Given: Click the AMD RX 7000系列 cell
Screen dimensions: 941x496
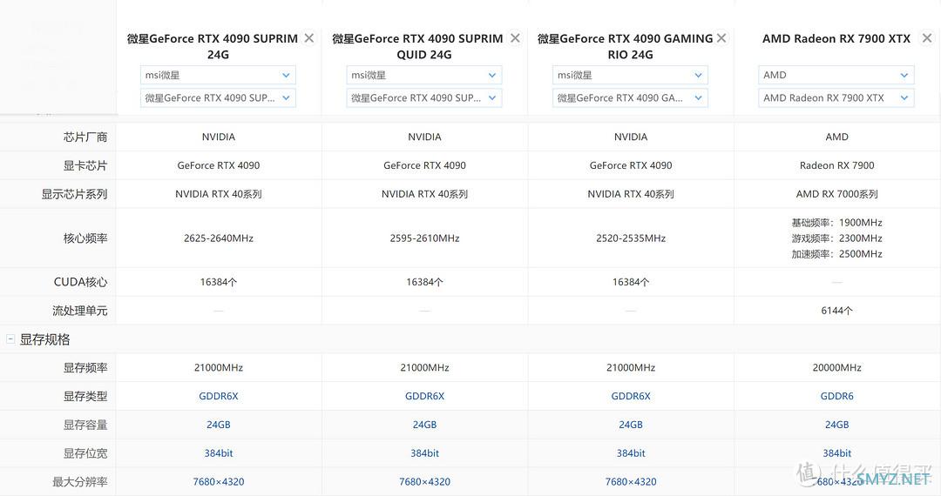Looking at the screenshot, I should click(x=837, y=194).
